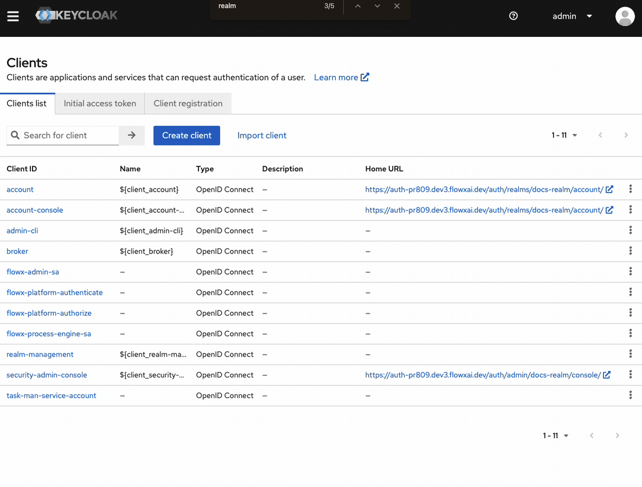Image resolution: width=642 pixels, height=487 pixels.
Task: Click ${client_account} name cell
Action: (150, 189)
